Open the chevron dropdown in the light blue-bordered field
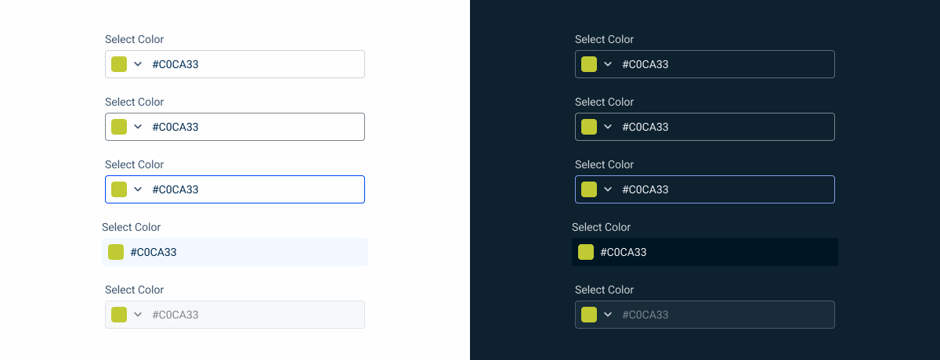 138,189
